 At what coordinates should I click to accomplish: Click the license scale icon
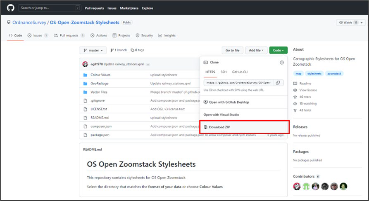pyautogui.click(x=295, y=90)
